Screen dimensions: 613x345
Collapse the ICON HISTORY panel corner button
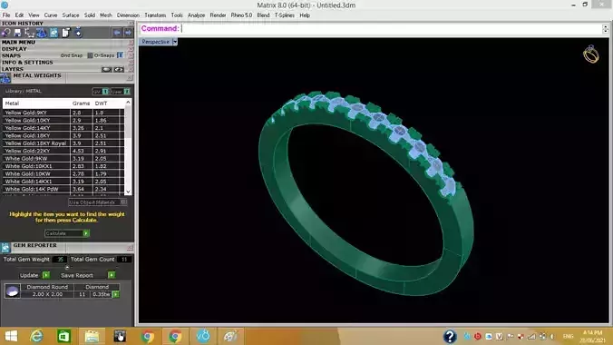point(131,24)
